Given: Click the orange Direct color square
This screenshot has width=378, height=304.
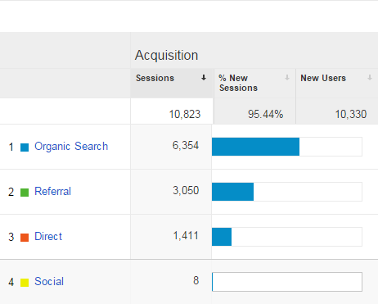Looking at the screenshot, I should pos(25,238).
